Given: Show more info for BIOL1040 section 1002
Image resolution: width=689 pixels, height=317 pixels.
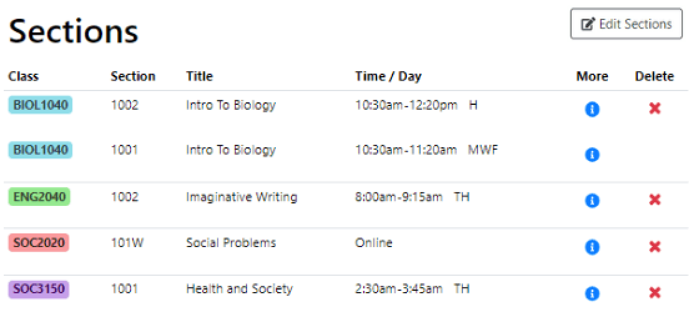Looking at the screenshot, I should 592,109.
